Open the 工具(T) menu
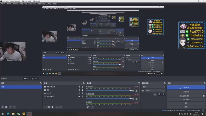The width and height of the screenshot is (206, 116). 48,4
